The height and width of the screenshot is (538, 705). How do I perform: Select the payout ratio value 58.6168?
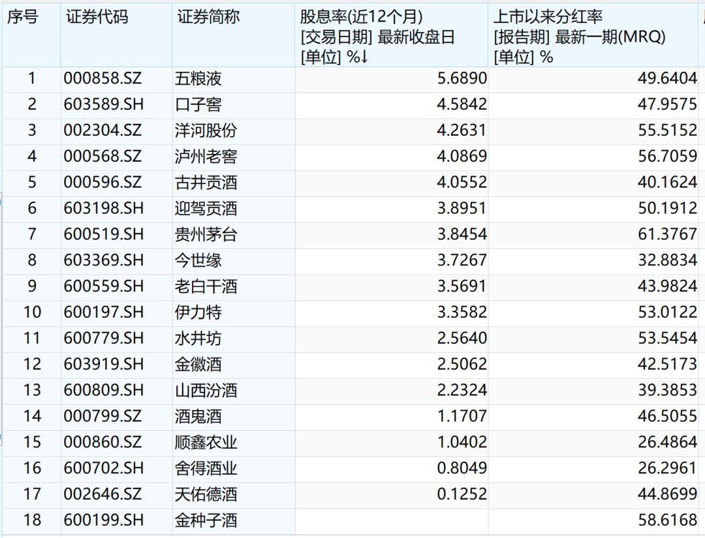[667, 520]
